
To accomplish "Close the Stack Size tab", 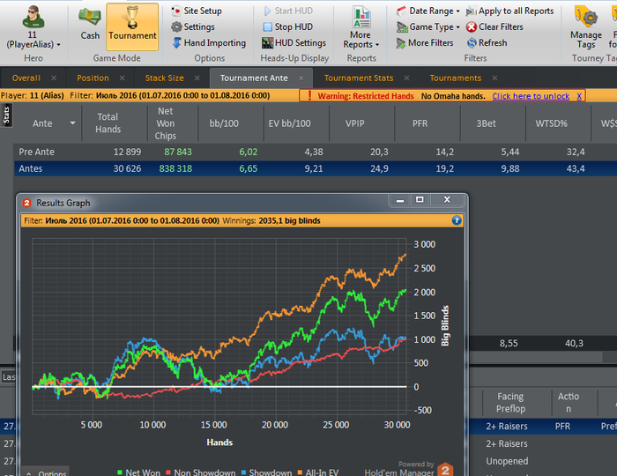I will [x=197, y=78].
